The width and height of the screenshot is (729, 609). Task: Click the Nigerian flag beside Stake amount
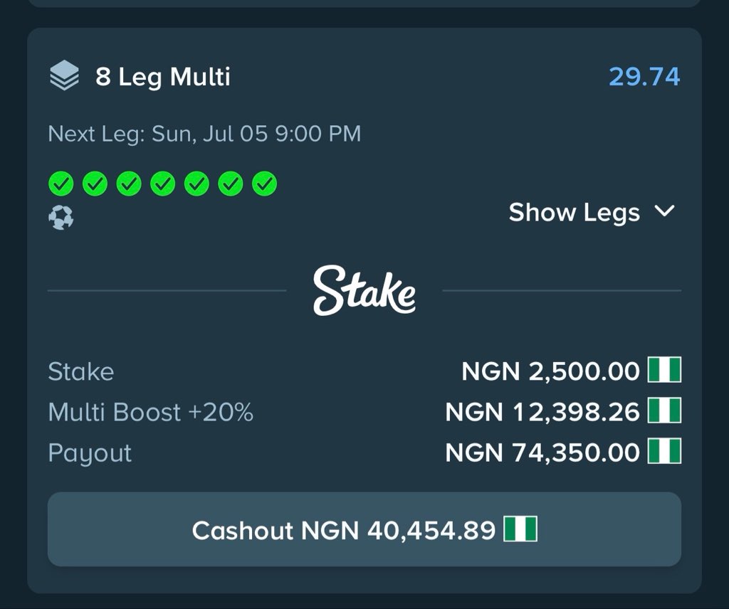(664, 370)
